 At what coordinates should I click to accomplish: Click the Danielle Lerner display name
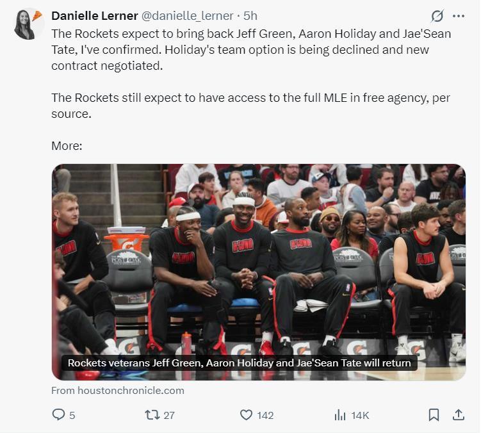95,16
